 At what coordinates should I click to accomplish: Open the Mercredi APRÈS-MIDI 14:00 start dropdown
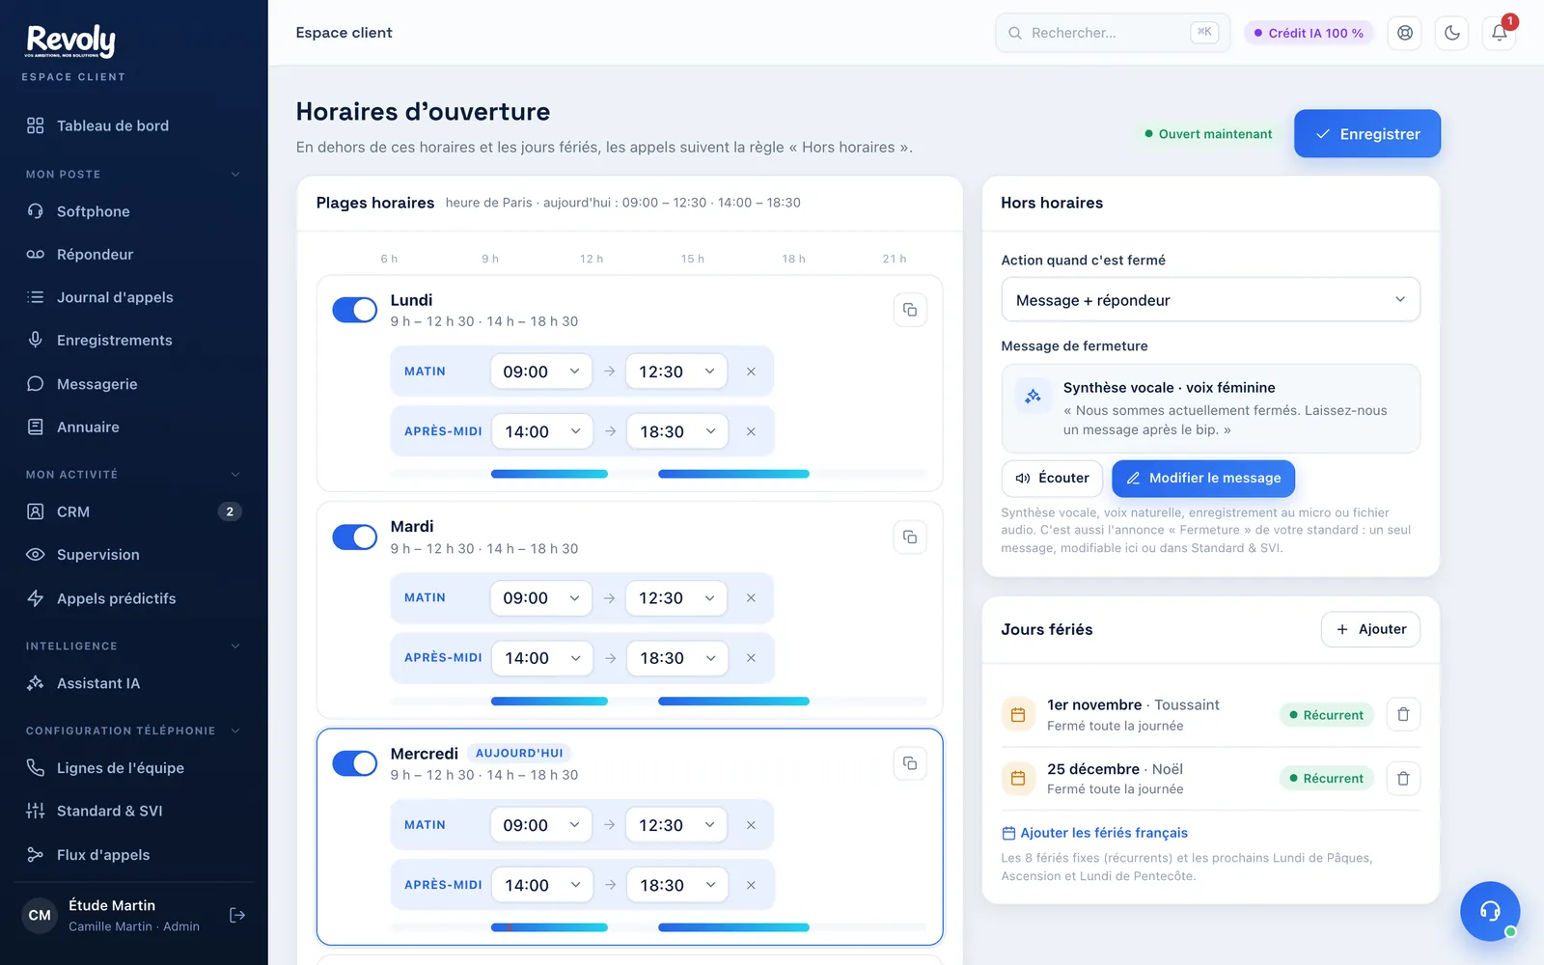[x=542, y=885]
